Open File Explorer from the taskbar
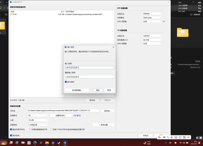203x146 pixels. pos(47,143)
